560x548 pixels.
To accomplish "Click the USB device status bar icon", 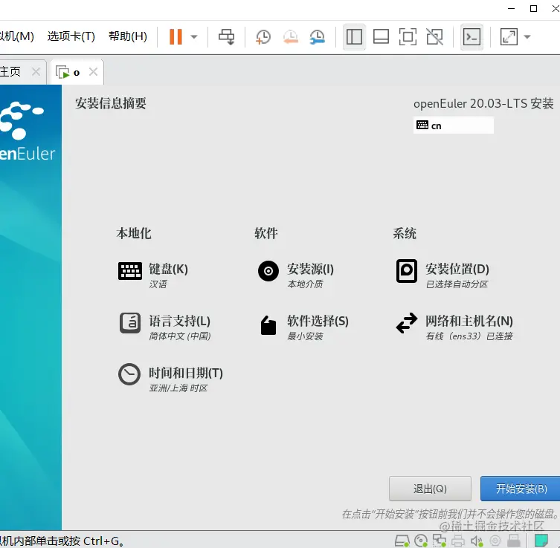I will tap(514, 541).
